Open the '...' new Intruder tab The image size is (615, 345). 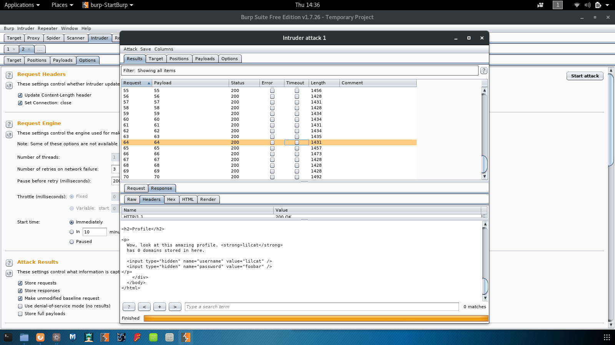(x=40, y=49)
